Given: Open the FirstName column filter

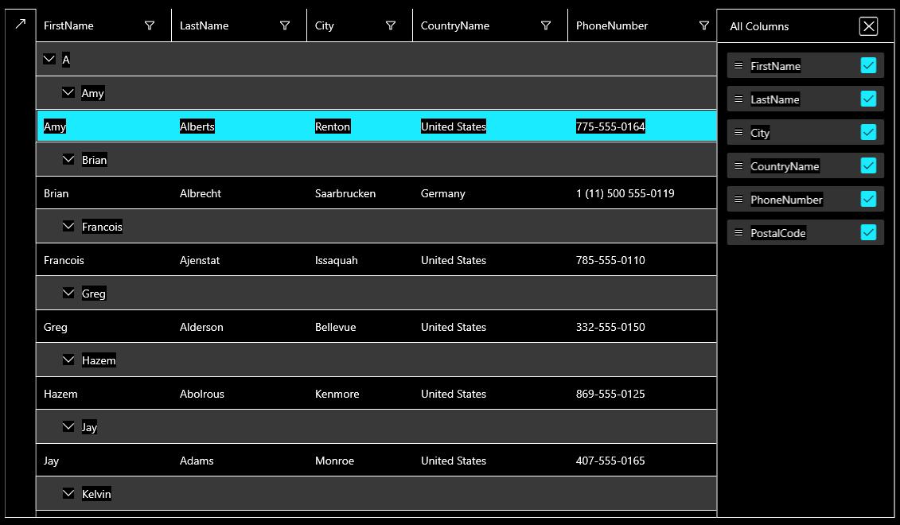Looking at the screenshot, I should (150, 25).
